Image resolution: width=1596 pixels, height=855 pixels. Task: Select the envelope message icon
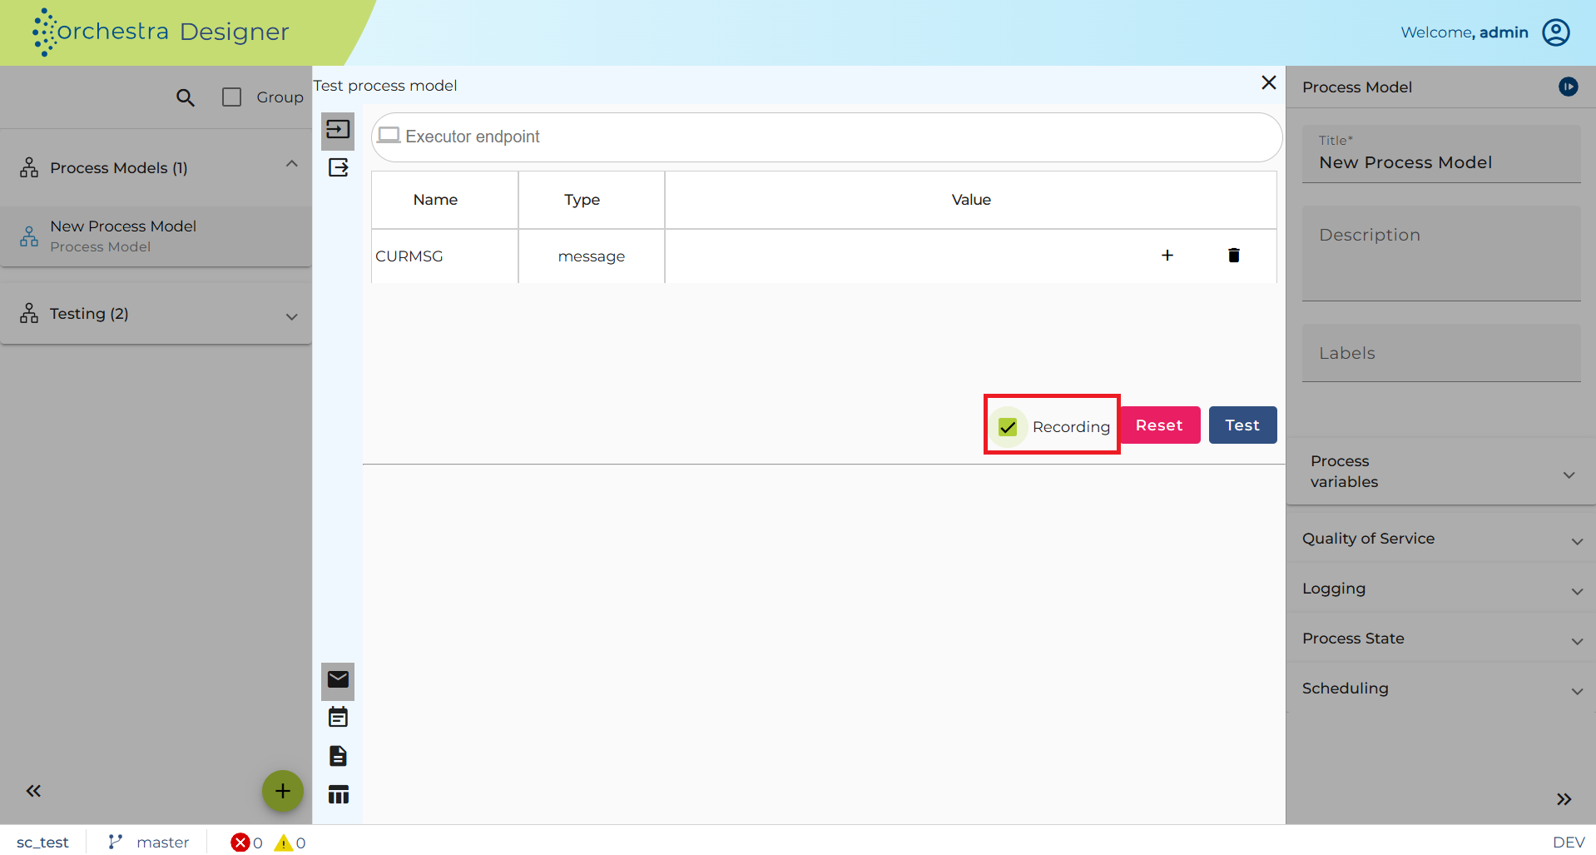[338, 679]
